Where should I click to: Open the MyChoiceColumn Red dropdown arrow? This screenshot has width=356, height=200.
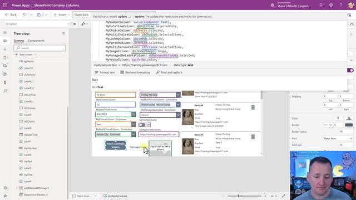133,124
